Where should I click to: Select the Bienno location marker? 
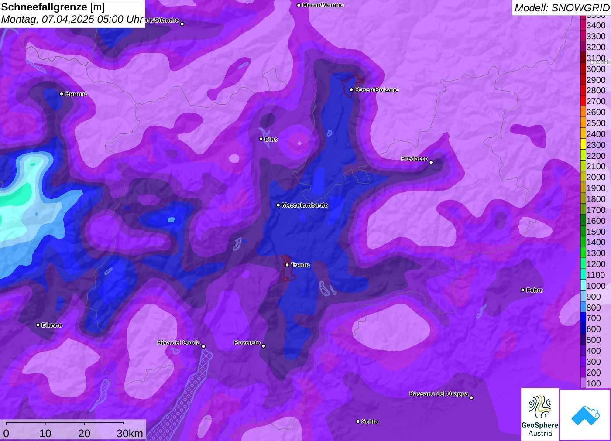(x=38, y=325)
